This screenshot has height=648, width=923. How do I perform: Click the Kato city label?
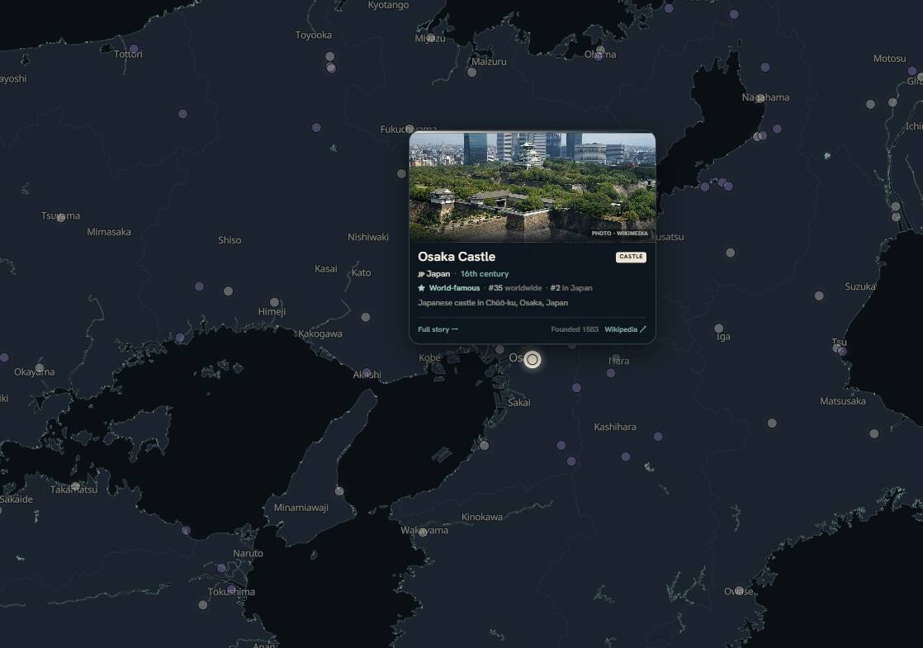pos(362,272)
